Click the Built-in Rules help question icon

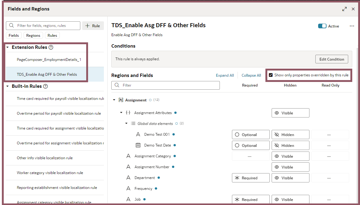pyautogui.click(x=46, y=87)
